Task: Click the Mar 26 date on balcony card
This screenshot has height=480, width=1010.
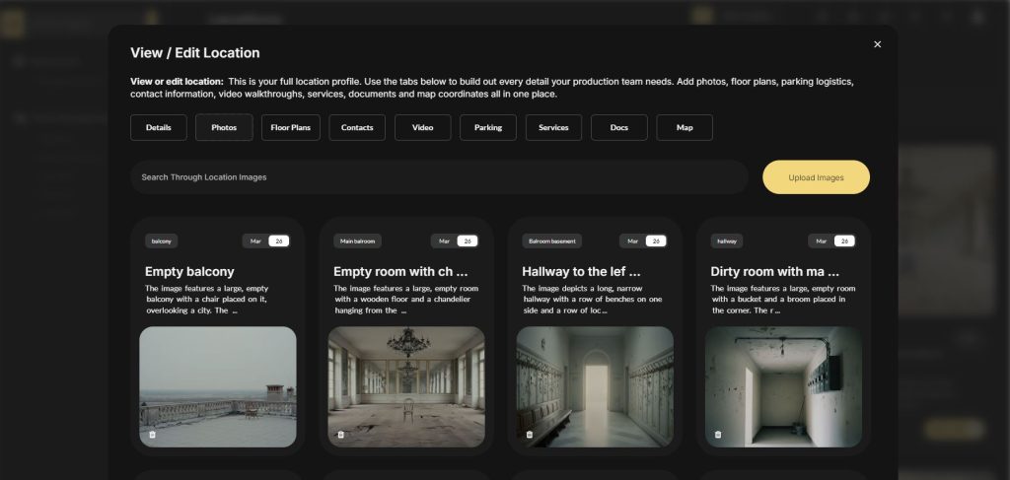Action: point(266,241)
